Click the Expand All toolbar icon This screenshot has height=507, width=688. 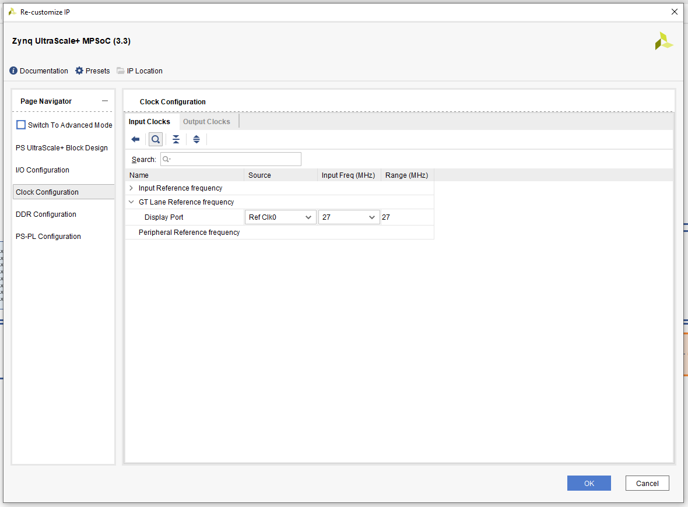click(x=196, y=139)
